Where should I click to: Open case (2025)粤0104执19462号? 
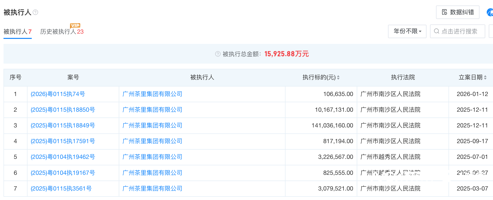point(63,157)
